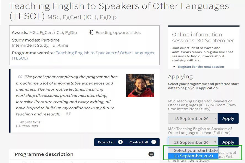Click the minus icon on Contract all
The height and width of the screenshot is (163, 245).
tap(154, 142)
